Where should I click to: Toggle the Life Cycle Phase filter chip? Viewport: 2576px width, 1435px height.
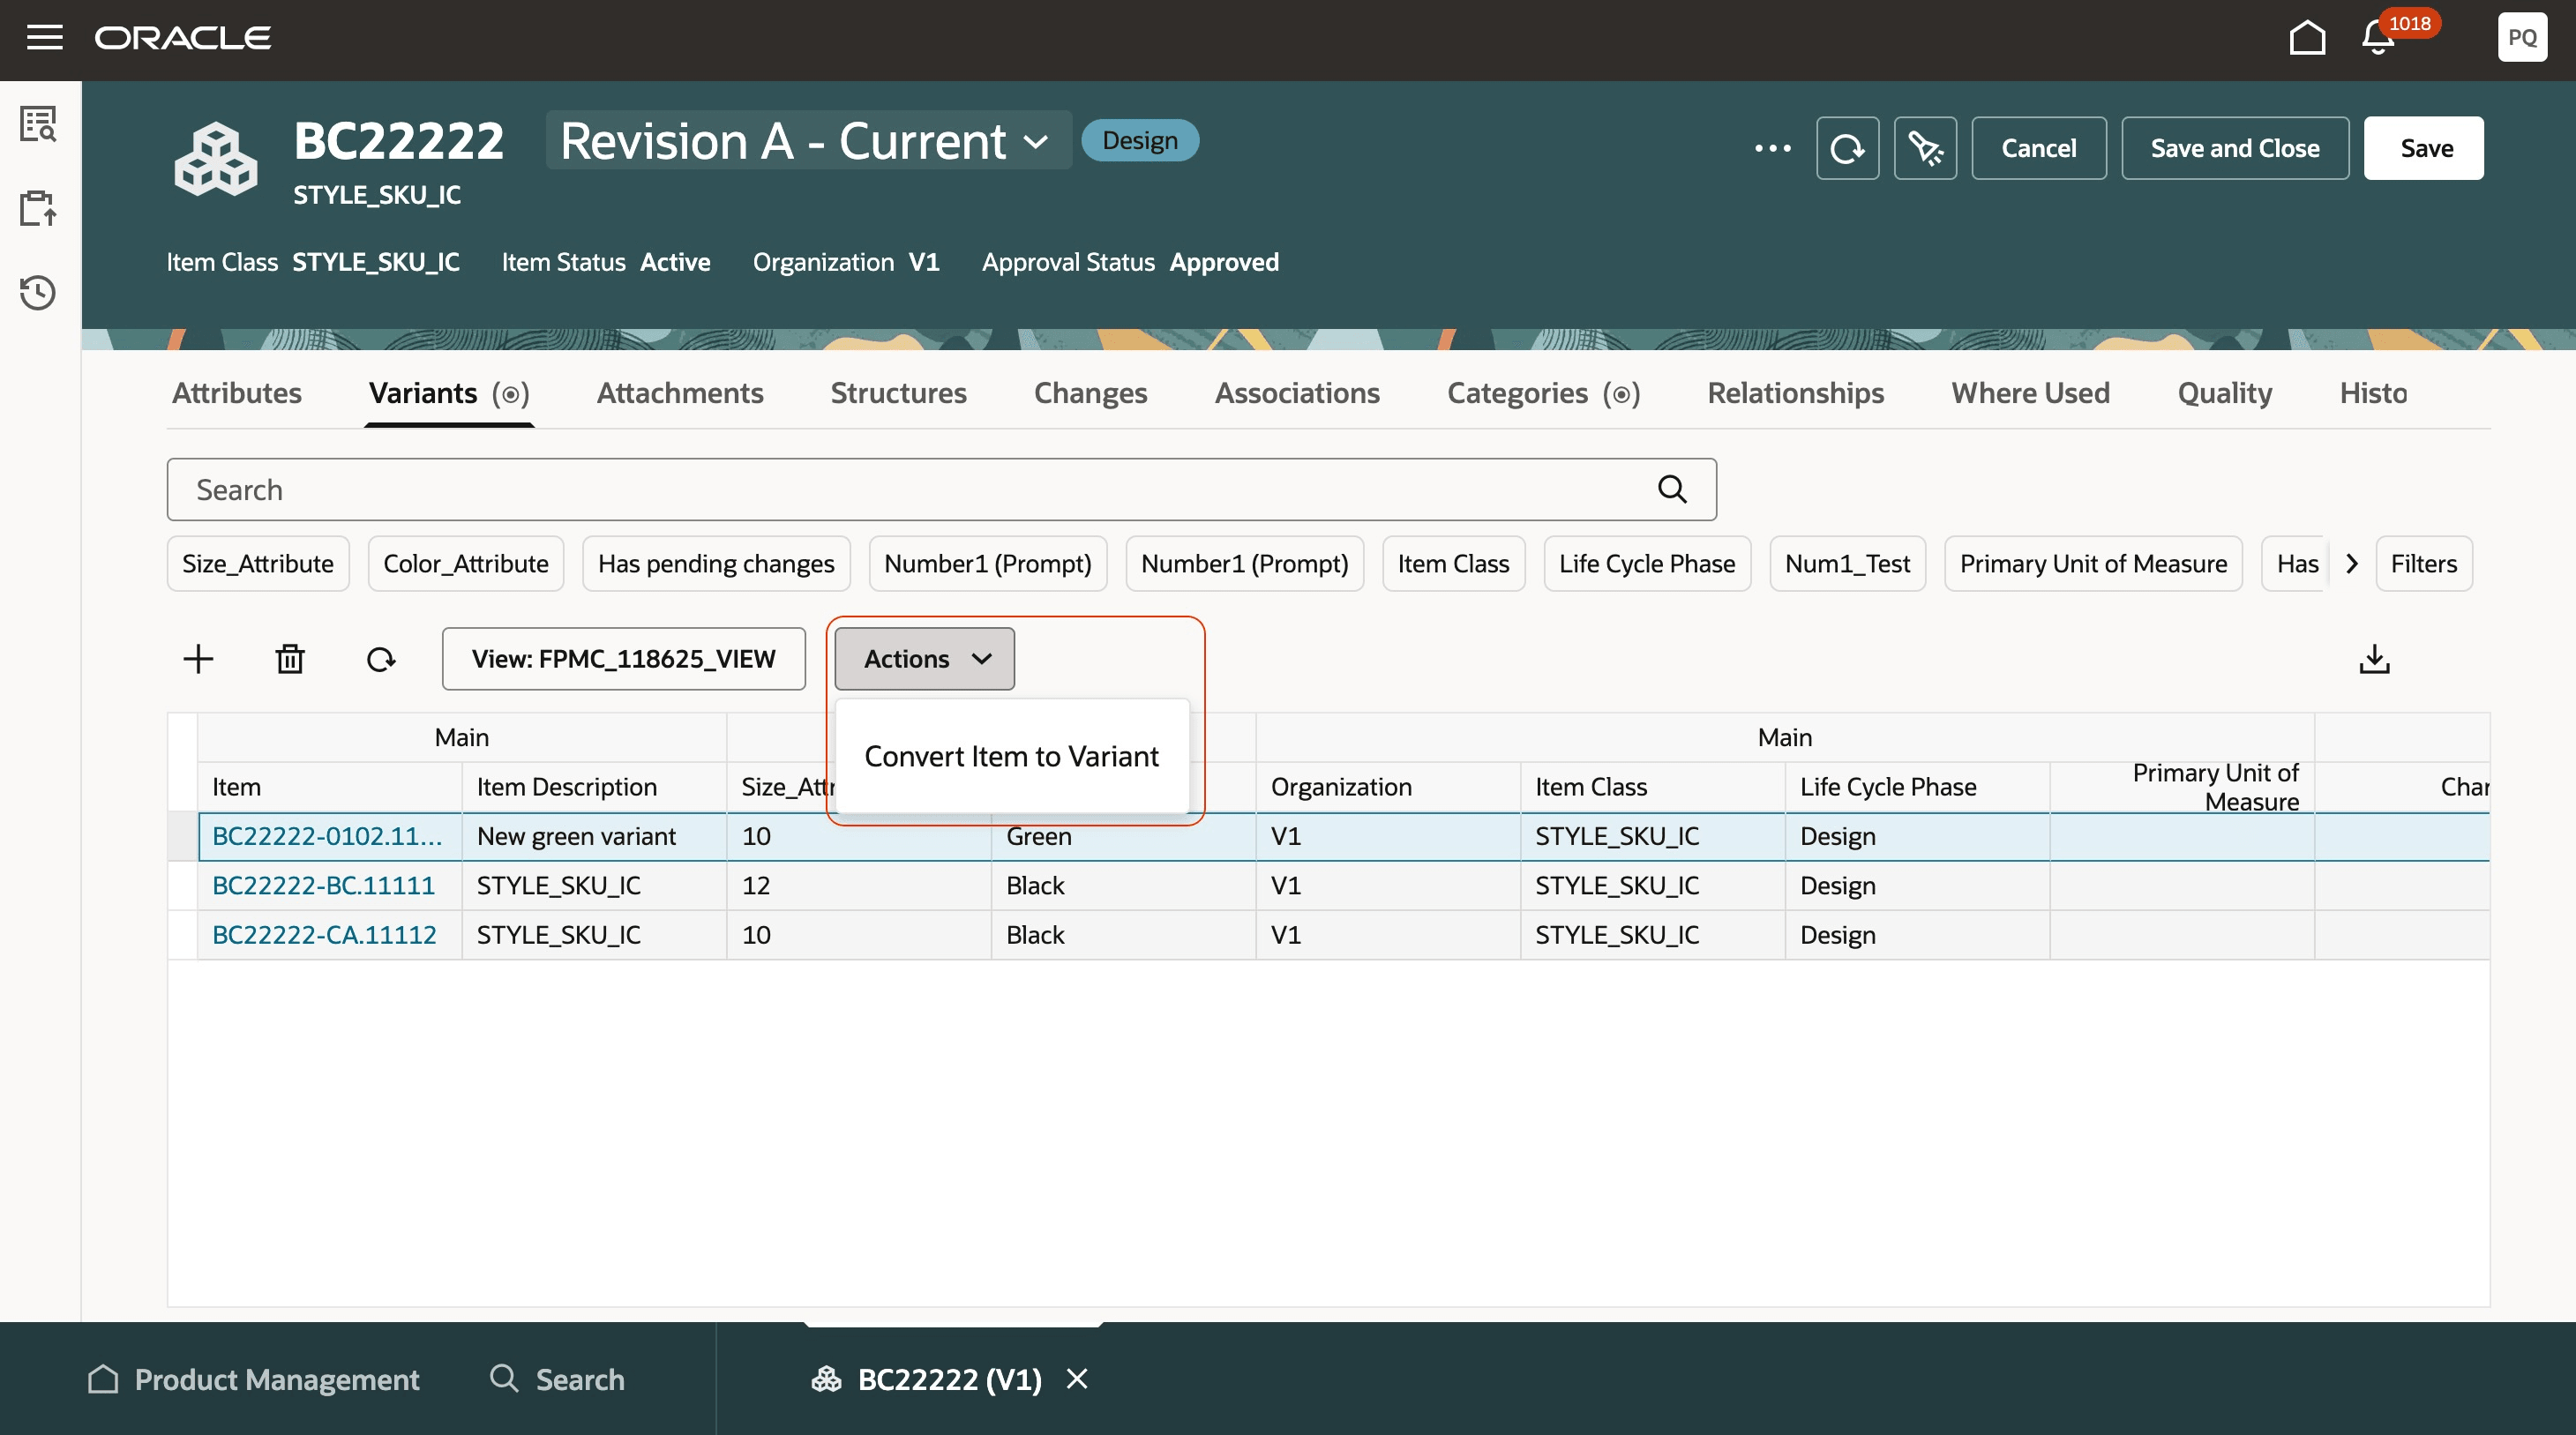(x=1647, y=563)
